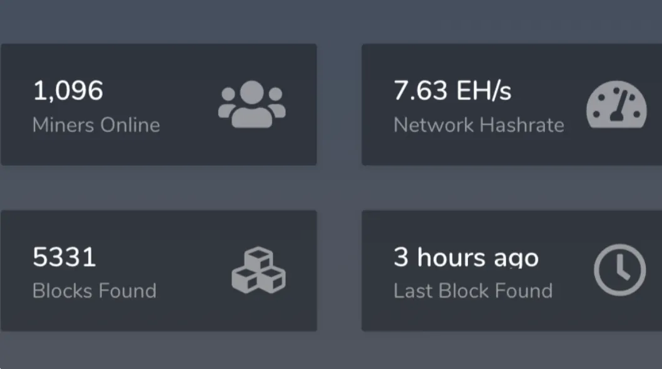Click the Miners Online label
This screenshot has width=662, height=369.
click(x=96, y=125)
